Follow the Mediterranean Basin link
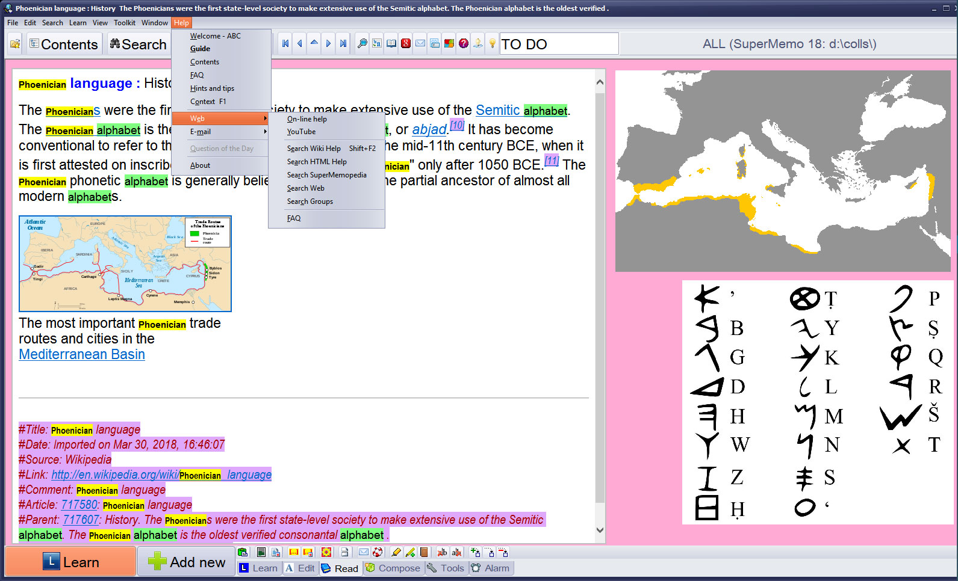958x581 pixels. (x=82, y=354)
